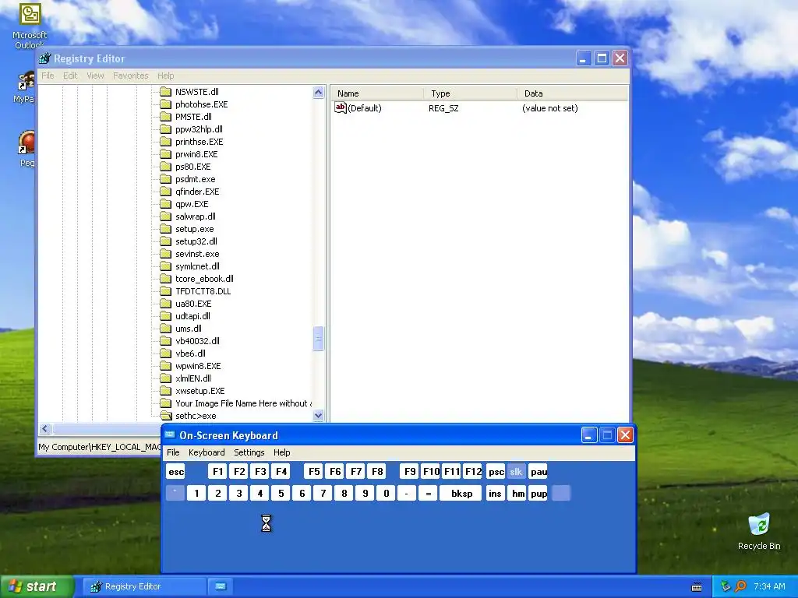Click the REG_SZ type cell

click(x=443, y=108)
